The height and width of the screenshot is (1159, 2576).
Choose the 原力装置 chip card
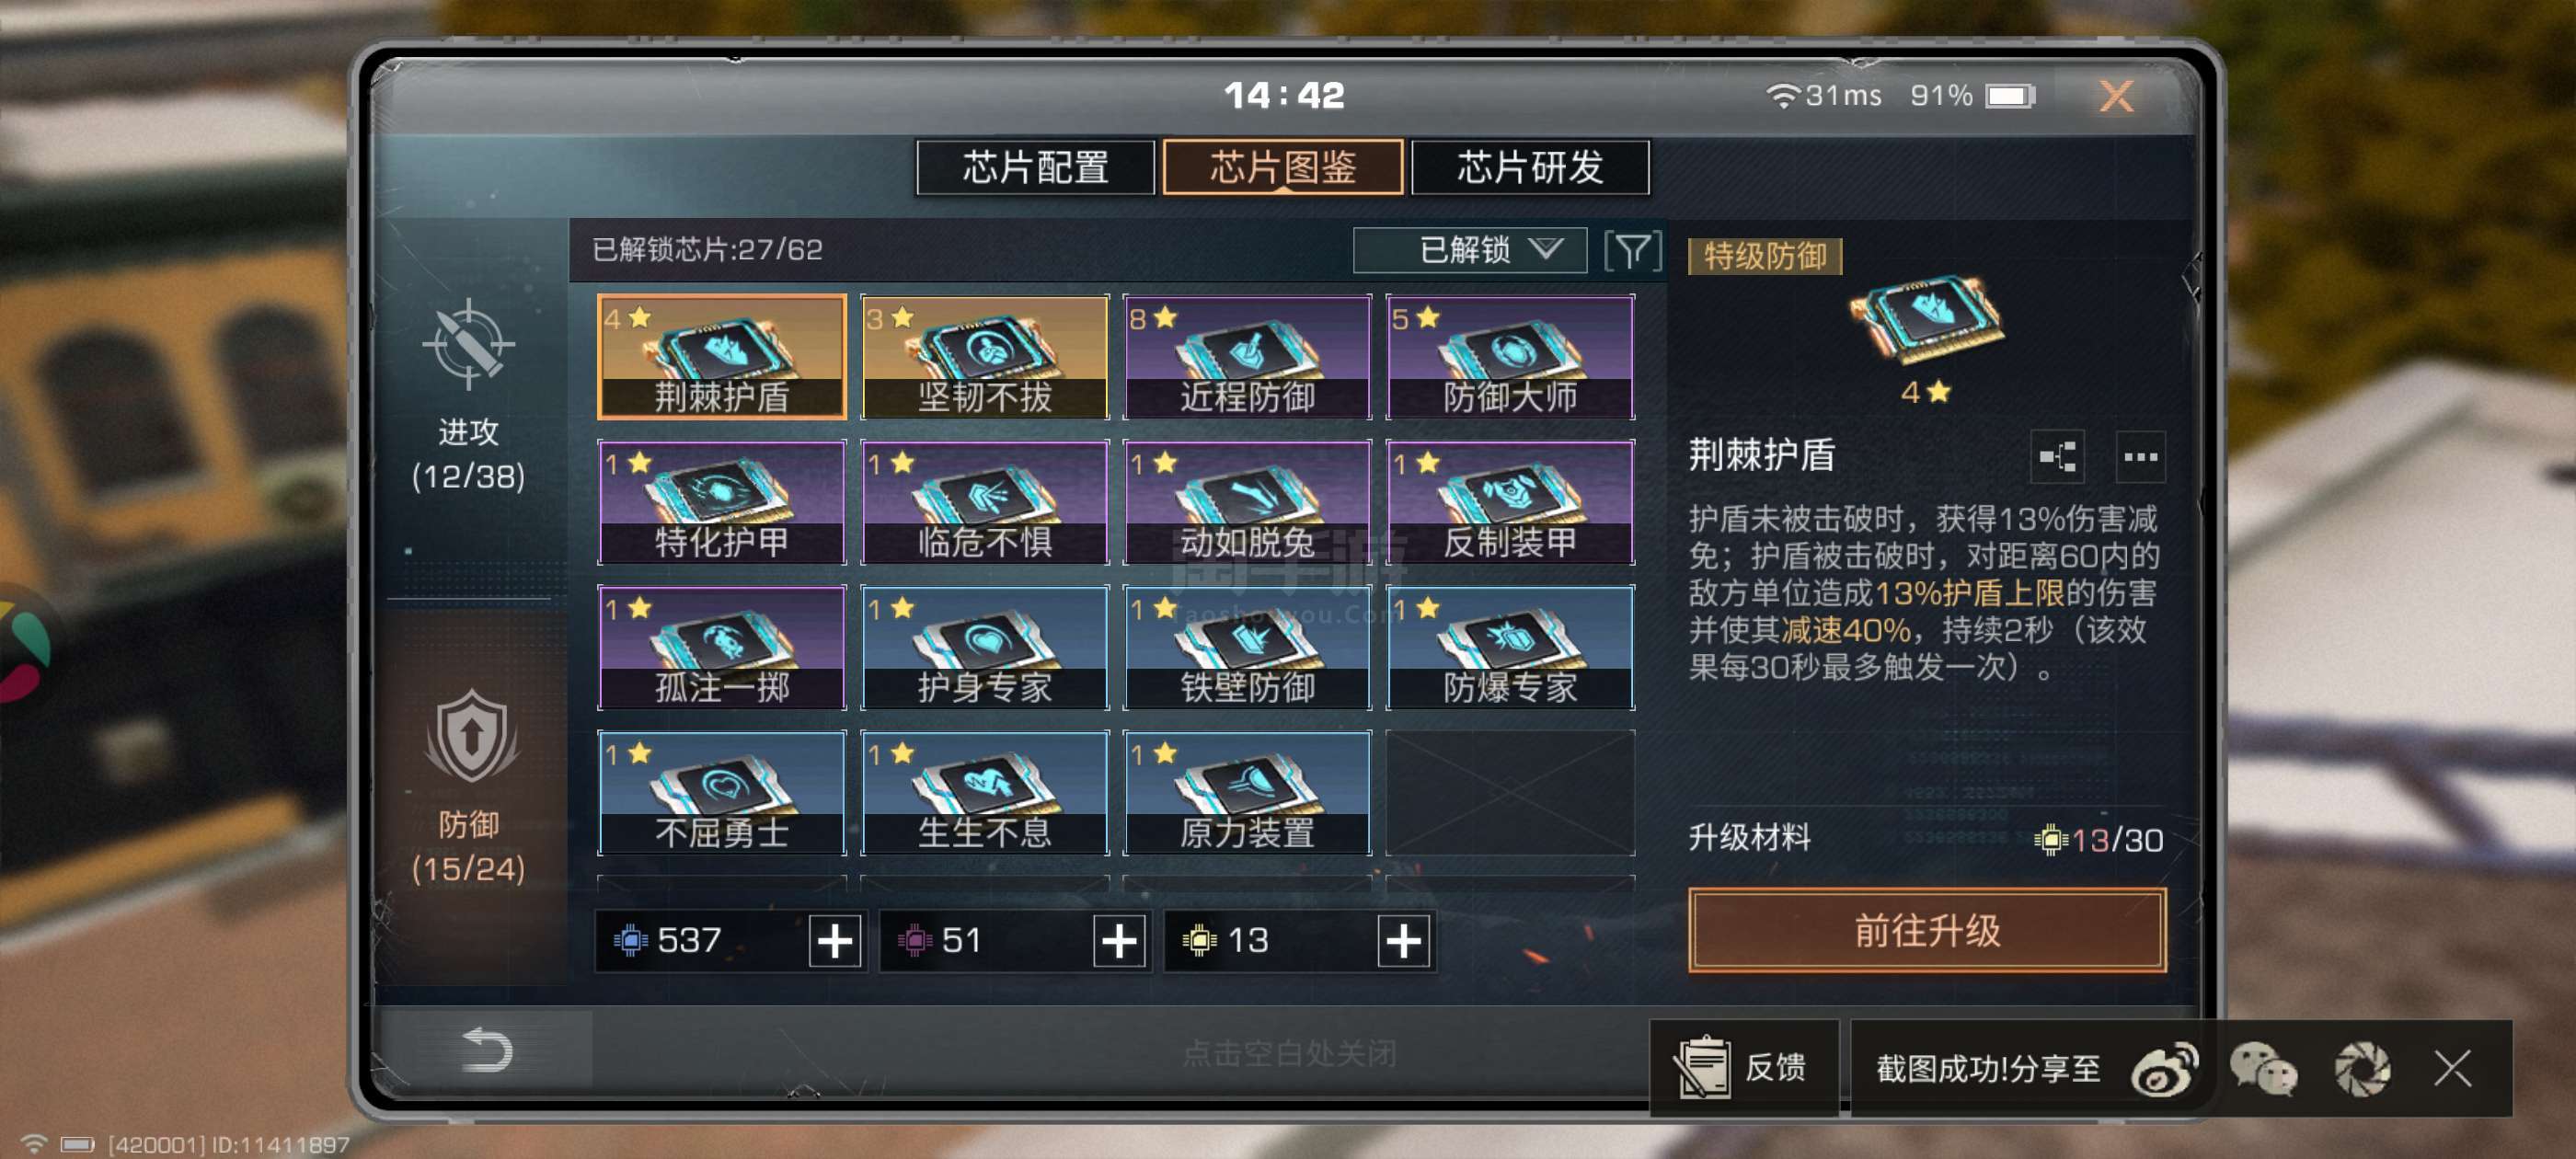[x=1246, y=792]
